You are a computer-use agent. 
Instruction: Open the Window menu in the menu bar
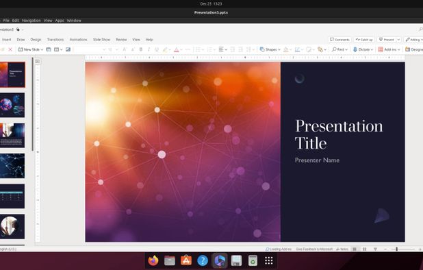click(74, 21)
